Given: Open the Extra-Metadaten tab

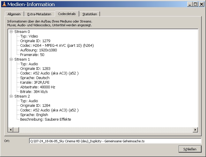Looking at the screenshot, I should [x=39, y=14].
